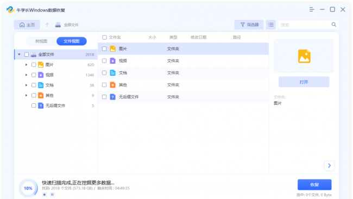Check the 文档 tree checkbox

(34, 85)
